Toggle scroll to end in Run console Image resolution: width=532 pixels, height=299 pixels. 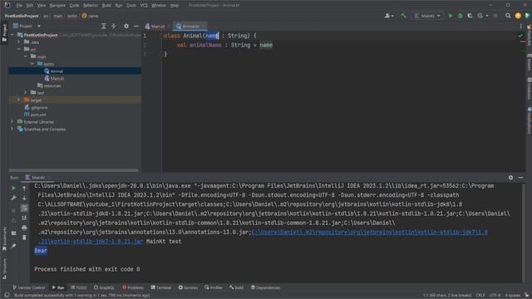pyautogui.click(x=24, y=218)
